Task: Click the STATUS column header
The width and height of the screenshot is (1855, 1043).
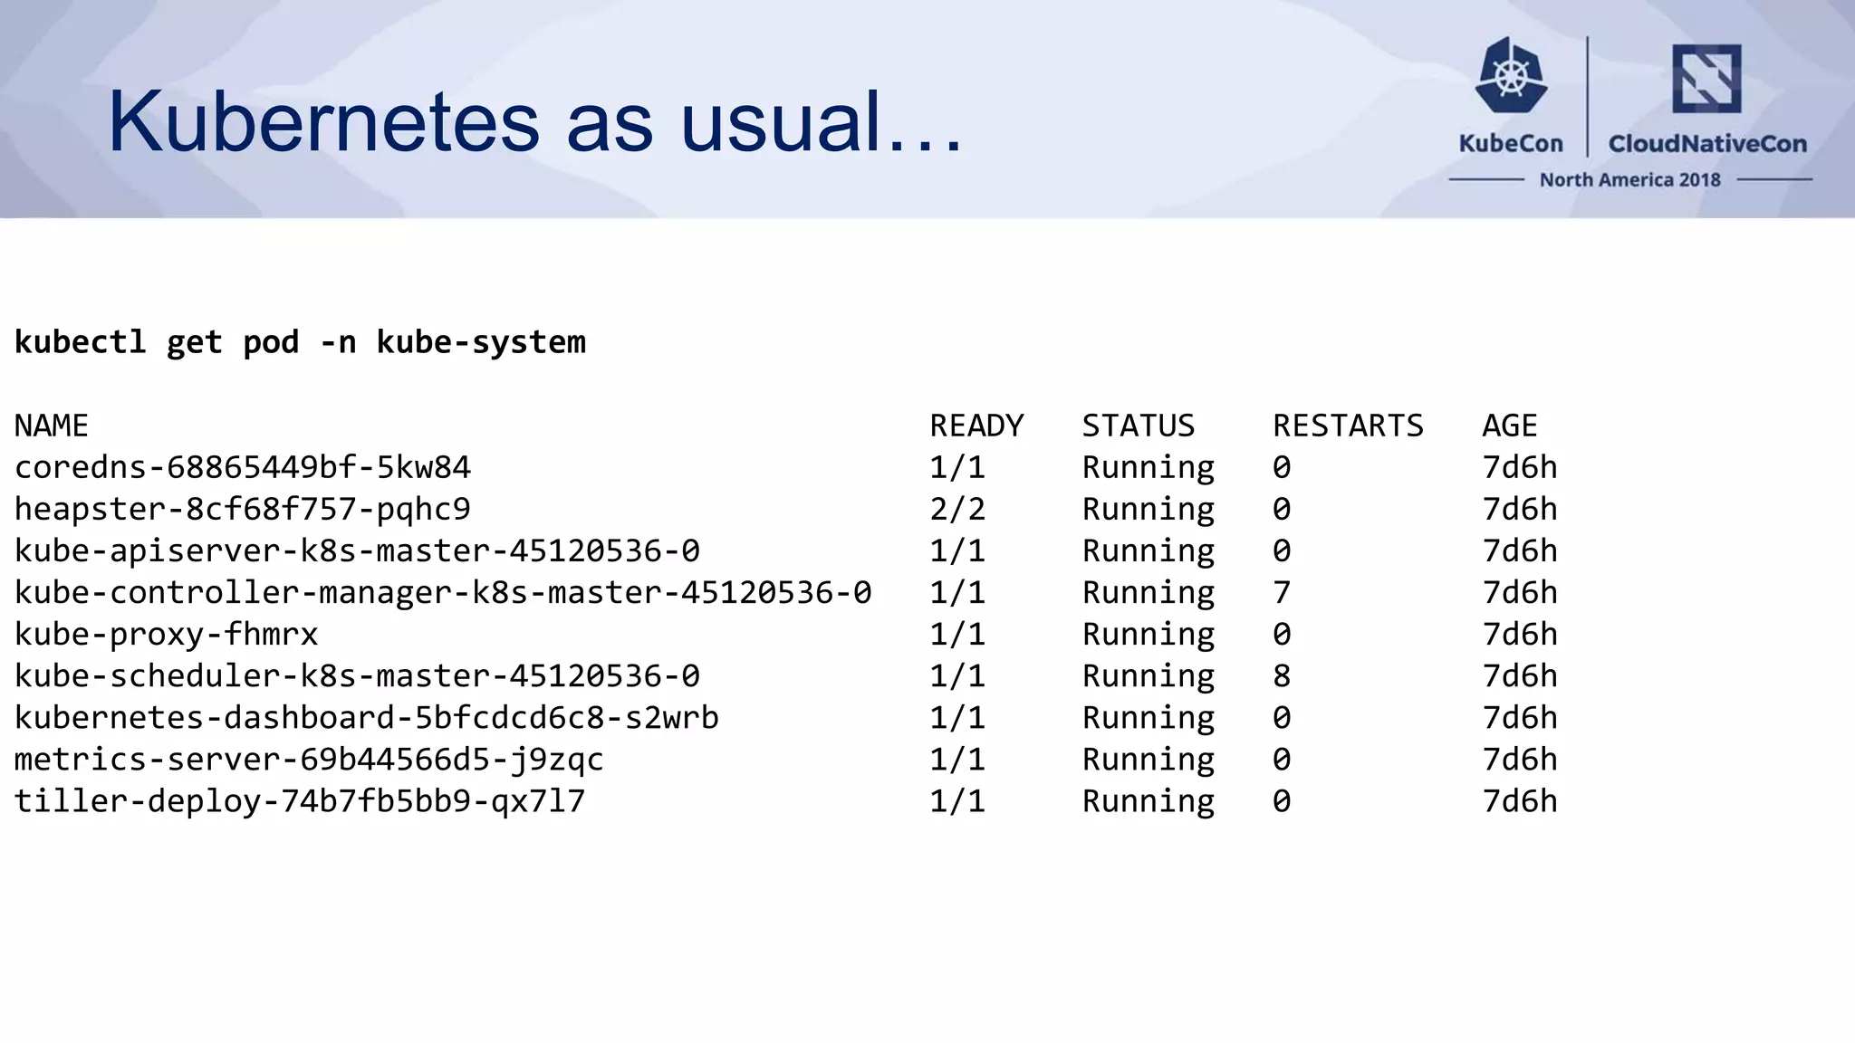Action: pos(1139,426)
